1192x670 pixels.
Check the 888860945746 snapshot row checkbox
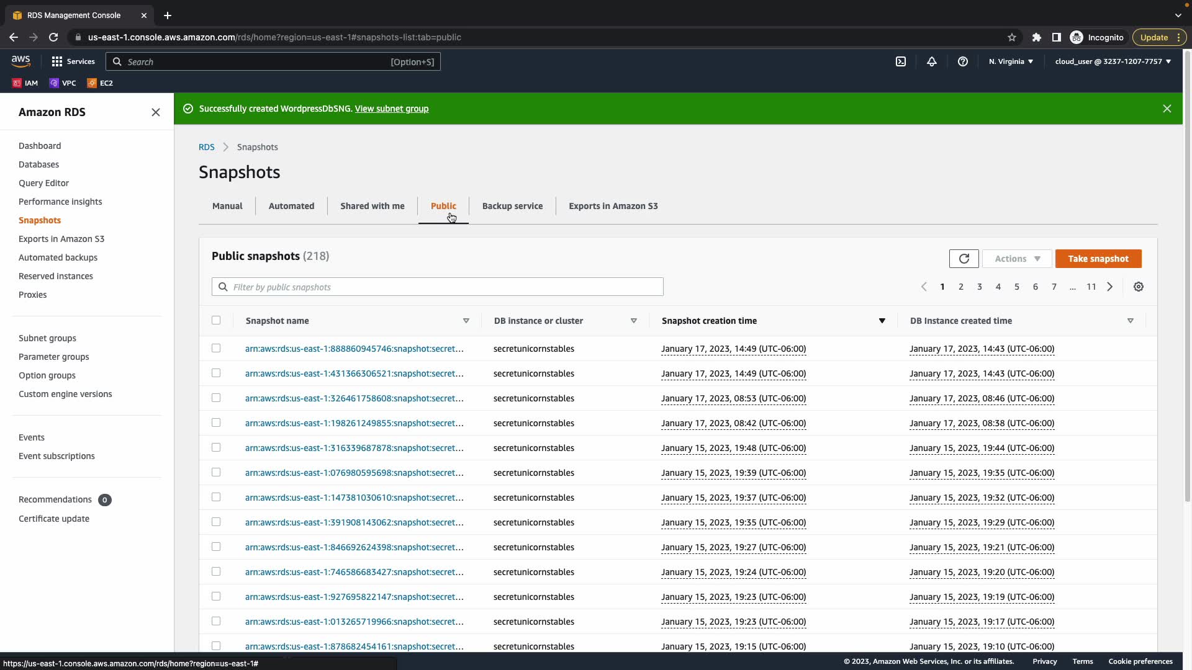point(216,348)
